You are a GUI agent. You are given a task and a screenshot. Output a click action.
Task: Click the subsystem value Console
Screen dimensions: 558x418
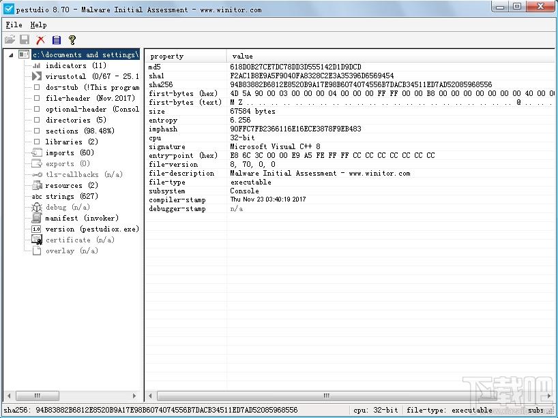(x=244, y=191)
